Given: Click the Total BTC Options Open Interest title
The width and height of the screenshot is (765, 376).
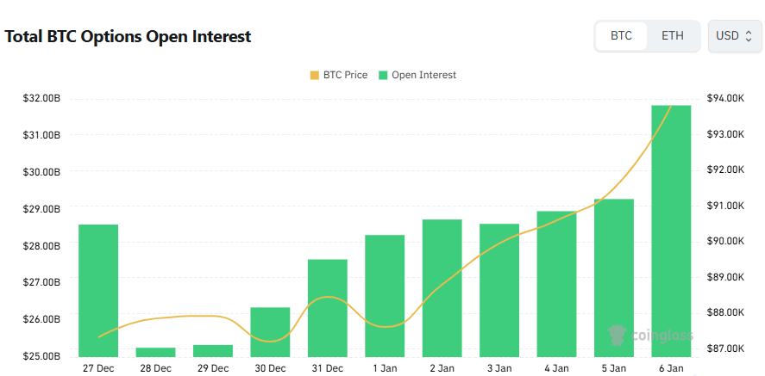Looking at the screenshot, I should [x=129, y=37].
